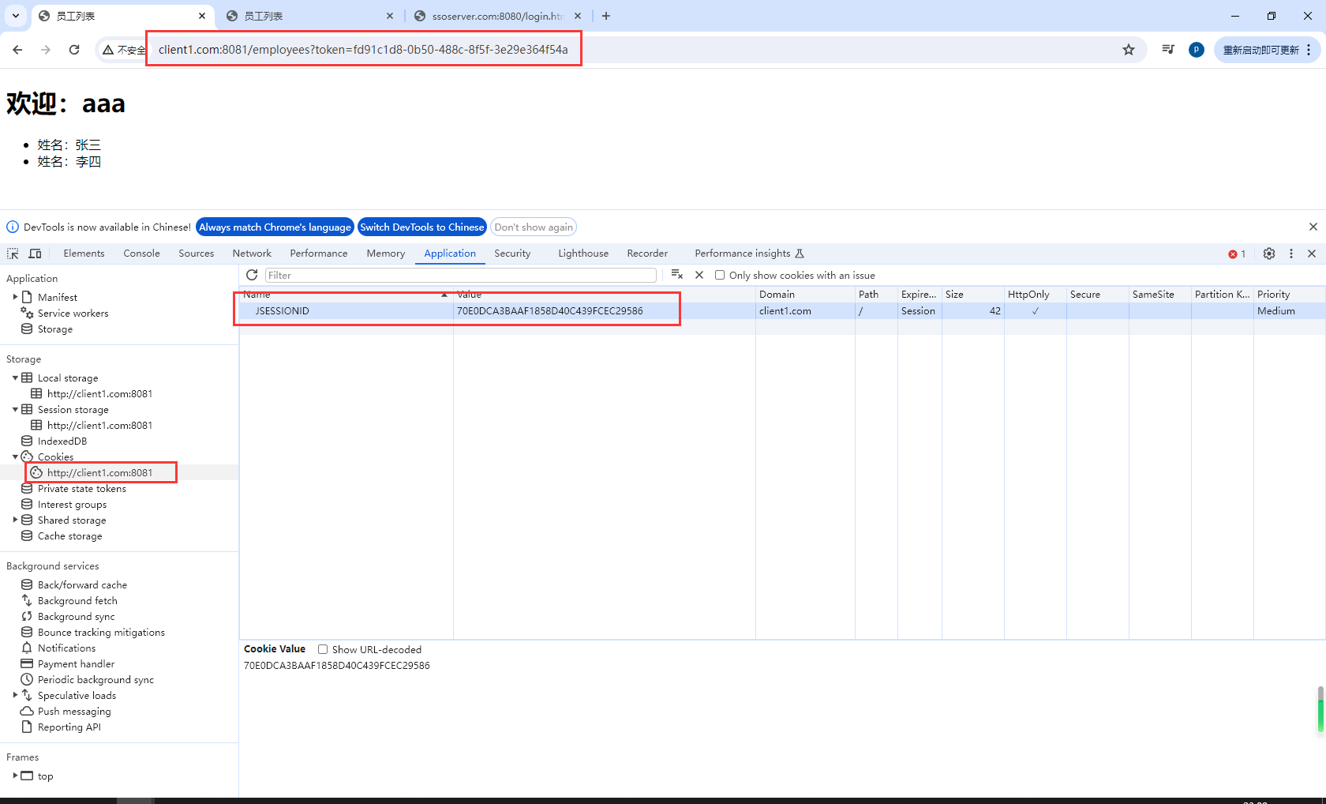Open Private state tokens
The height and width of the screenshot is (804, 1326).
pyautogui.click(x=81, y=488)
